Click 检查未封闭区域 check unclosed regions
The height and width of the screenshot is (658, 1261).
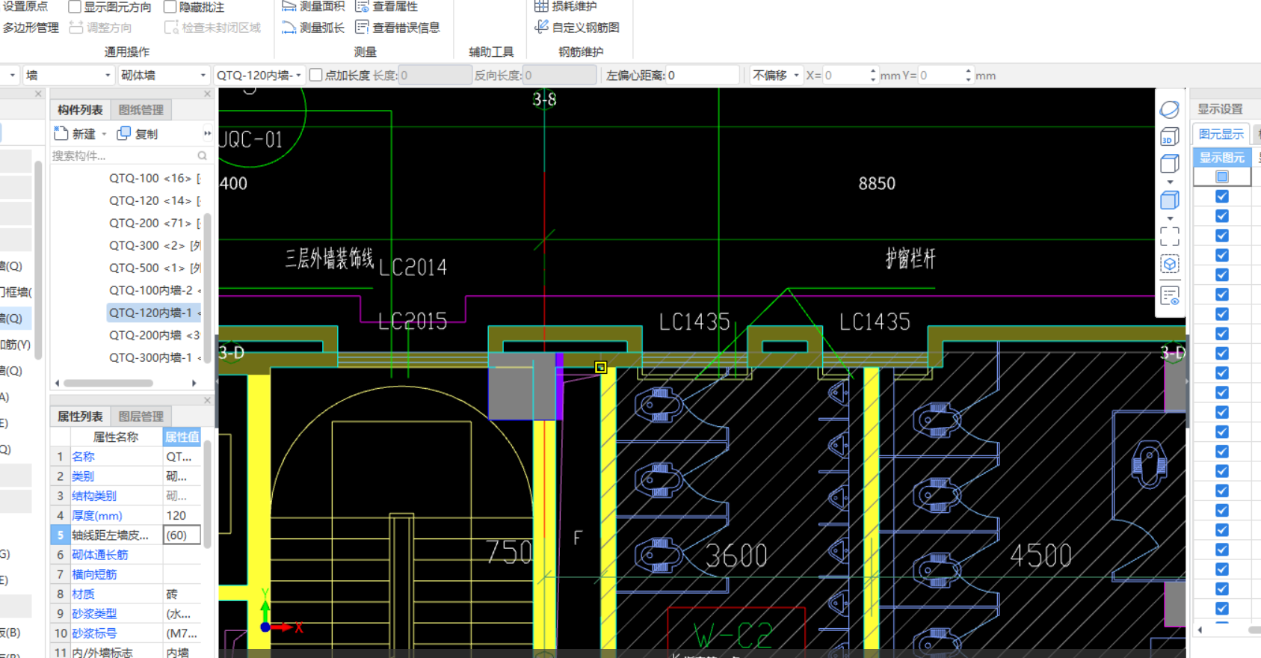pos(212,28)
